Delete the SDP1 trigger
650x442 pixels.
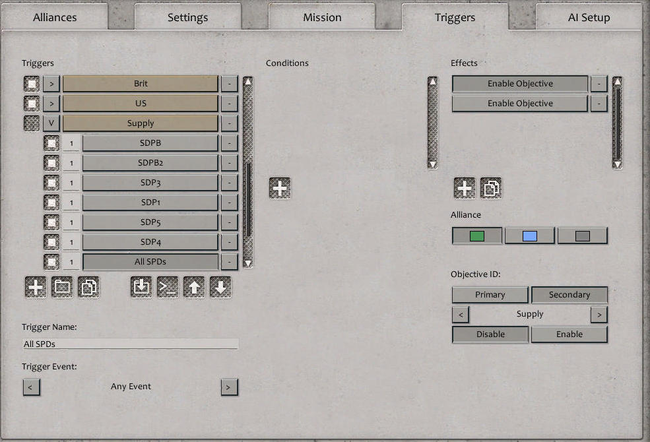click(229, 203)
